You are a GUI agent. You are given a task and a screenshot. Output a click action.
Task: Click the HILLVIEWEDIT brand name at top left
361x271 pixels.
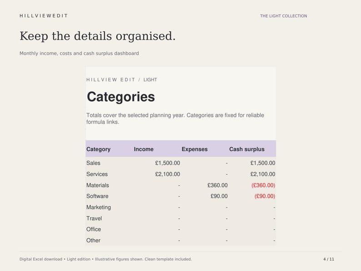click(44, 15)
